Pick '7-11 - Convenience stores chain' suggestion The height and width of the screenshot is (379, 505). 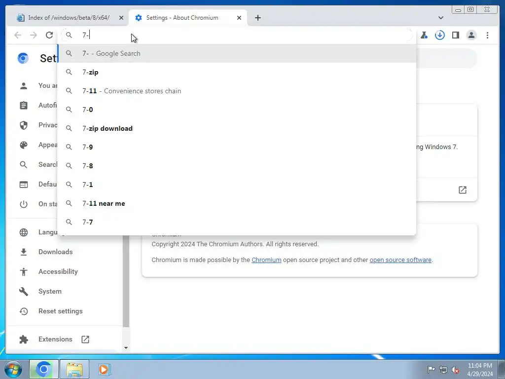tap(237, 91)
